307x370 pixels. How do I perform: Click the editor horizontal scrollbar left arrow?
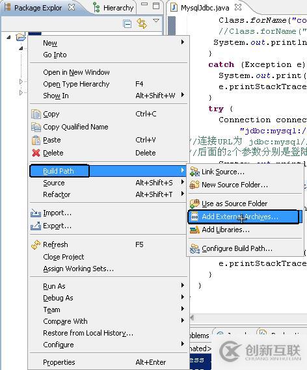coord(193,317)
